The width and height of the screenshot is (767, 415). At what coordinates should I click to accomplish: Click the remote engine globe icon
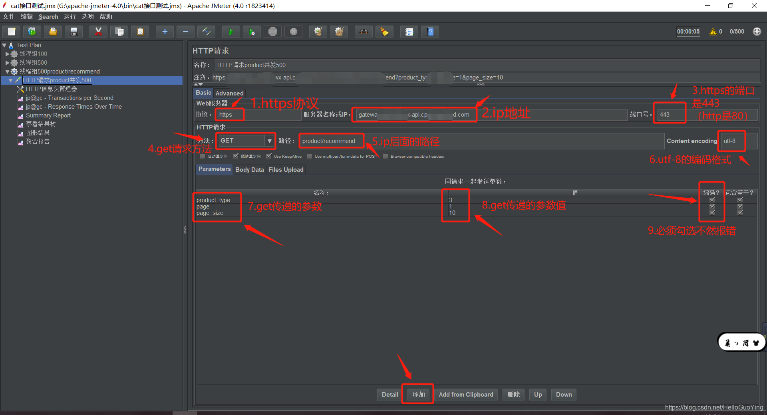[x=757, y=32]
